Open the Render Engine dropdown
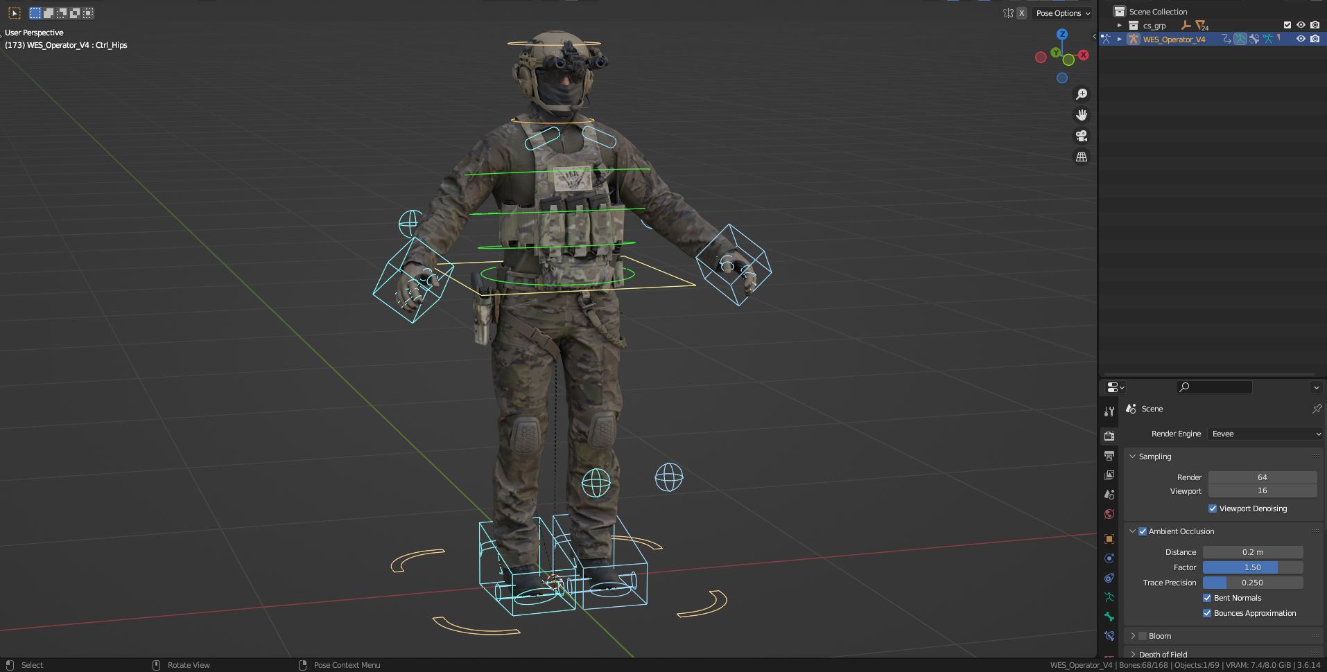Viewport: 1327px width, 672px height. [1265, 434]
